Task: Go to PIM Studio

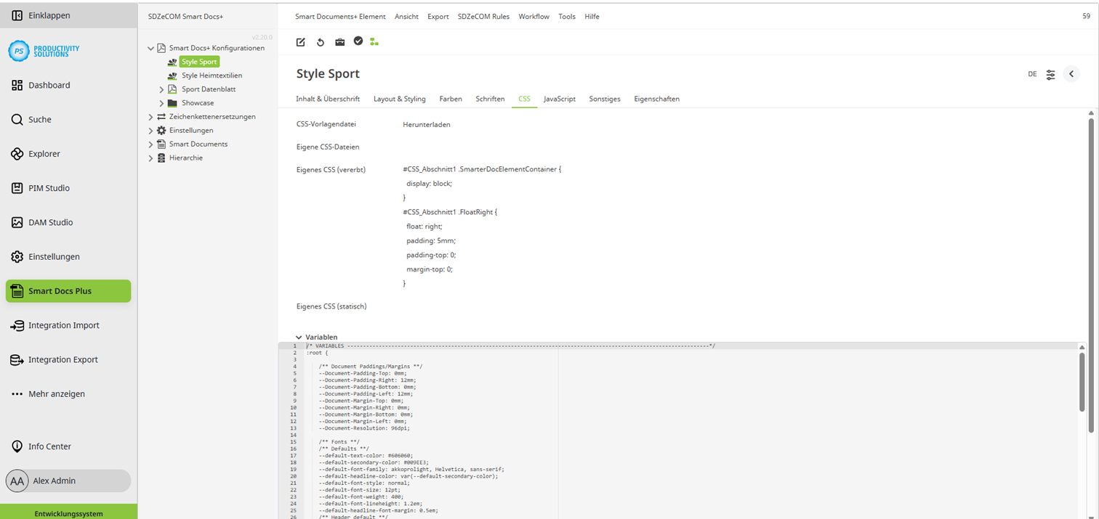Action: click(x=68, y=188)
